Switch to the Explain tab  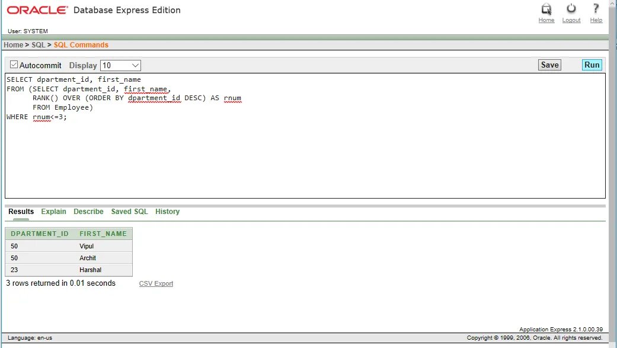point(53,212)
